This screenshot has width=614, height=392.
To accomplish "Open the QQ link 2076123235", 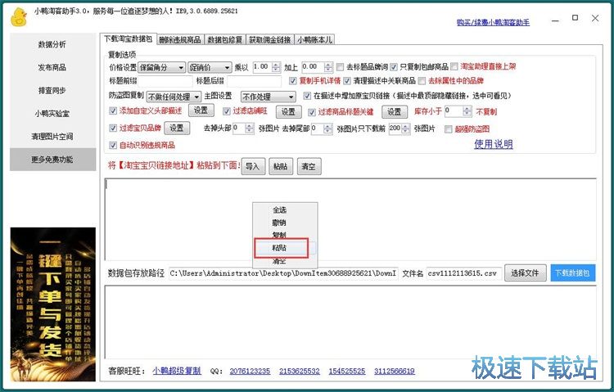I will coord(250,371).
